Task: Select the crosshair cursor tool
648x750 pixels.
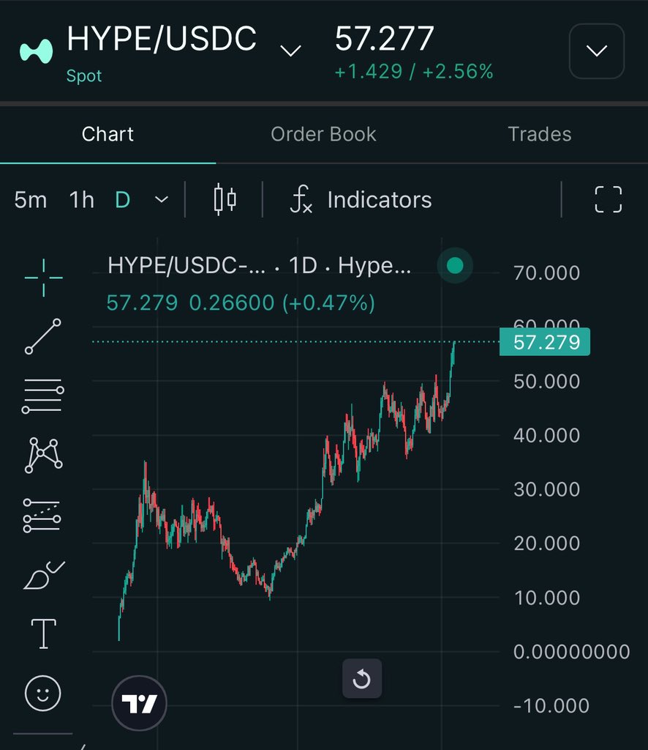Action: [x=43, y=278]
